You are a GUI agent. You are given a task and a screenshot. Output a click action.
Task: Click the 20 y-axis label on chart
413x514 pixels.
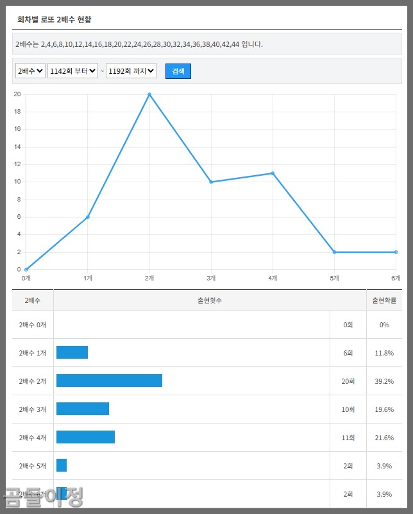(x=17, y=94)
